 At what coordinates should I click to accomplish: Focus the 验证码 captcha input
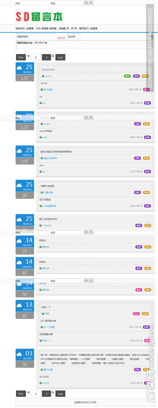(74, 36)
